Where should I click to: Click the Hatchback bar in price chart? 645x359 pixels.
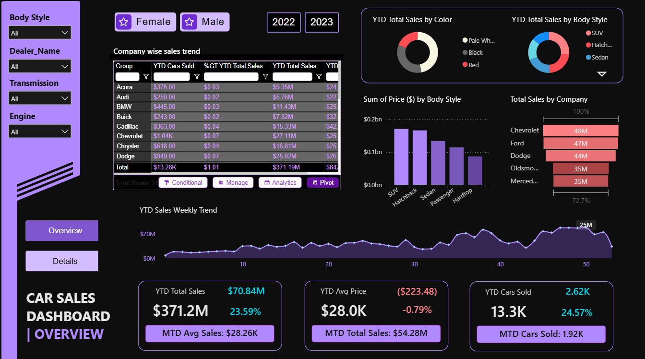pos(419,157)
